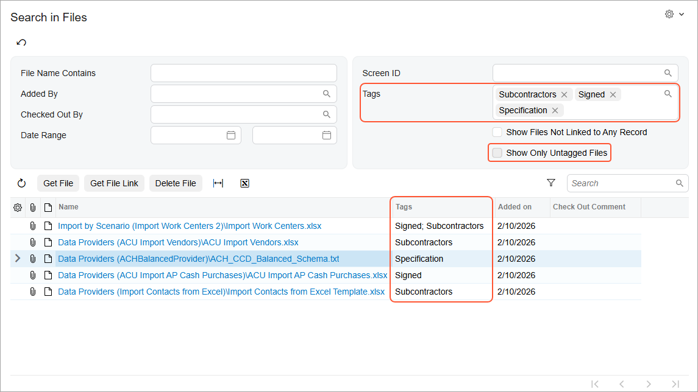Click document icon on ACU Import Vendors row
698x392 pixels.
pos(48,242)
